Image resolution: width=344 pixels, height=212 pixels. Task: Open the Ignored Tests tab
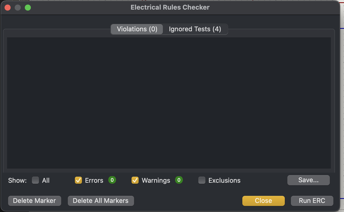195,29
